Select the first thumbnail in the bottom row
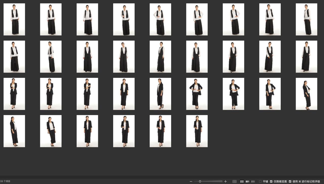324x184 pixels. 14,131
